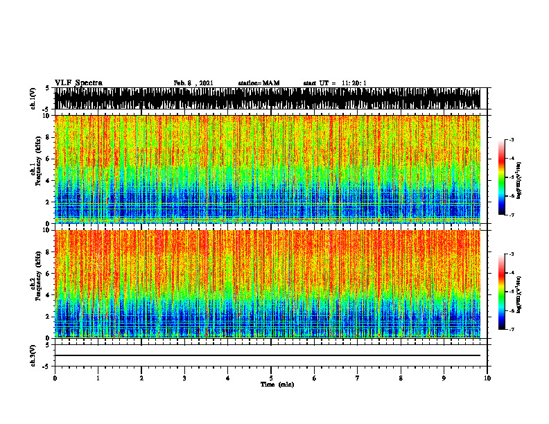
Task: Click the time-axis tick label "5"
Action: (271, 378)
